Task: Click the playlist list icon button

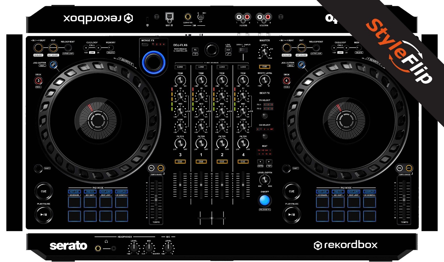Action: click(195, 54)
